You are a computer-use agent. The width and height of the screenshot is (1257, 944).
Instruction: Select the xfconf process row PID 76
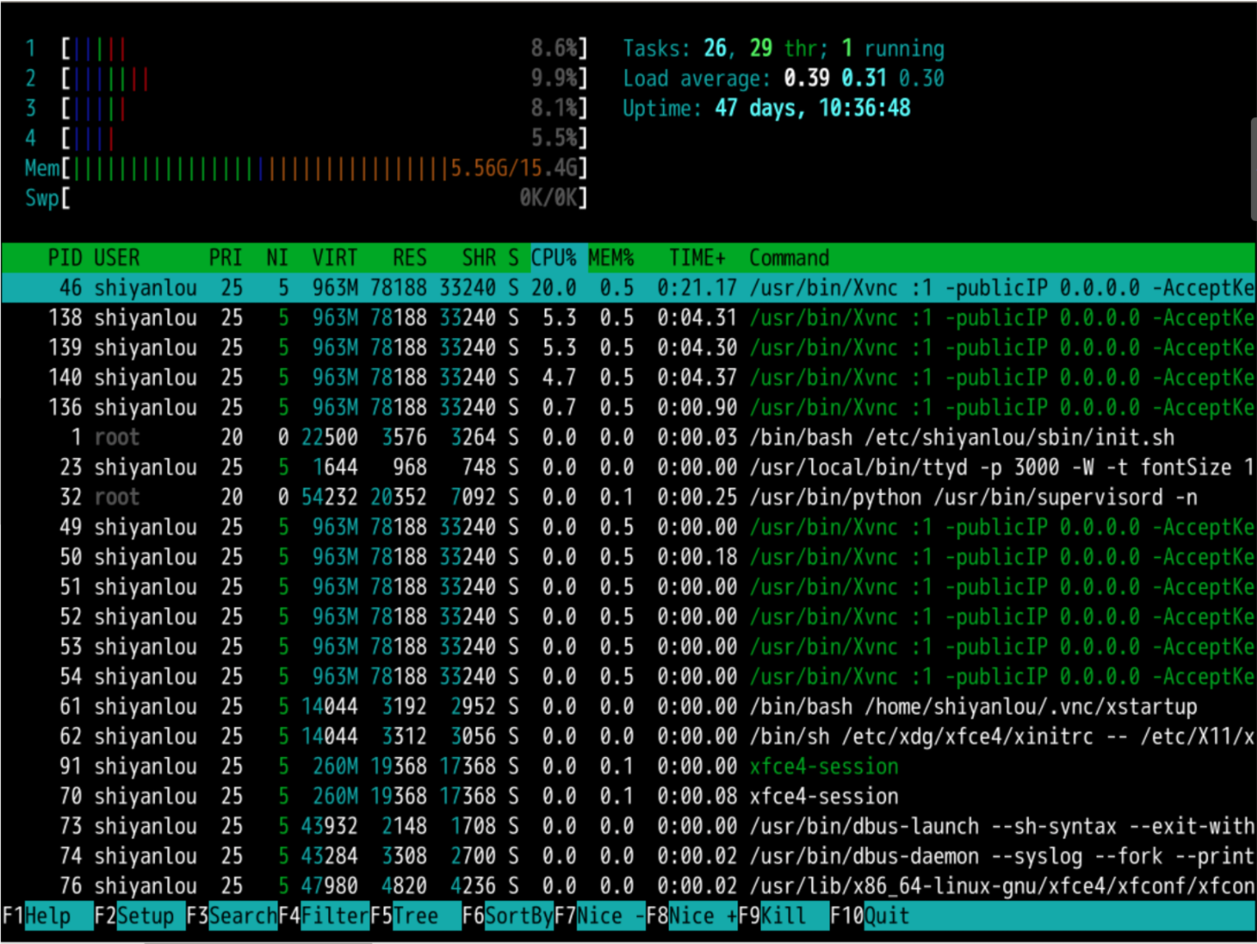pos(628,886)
